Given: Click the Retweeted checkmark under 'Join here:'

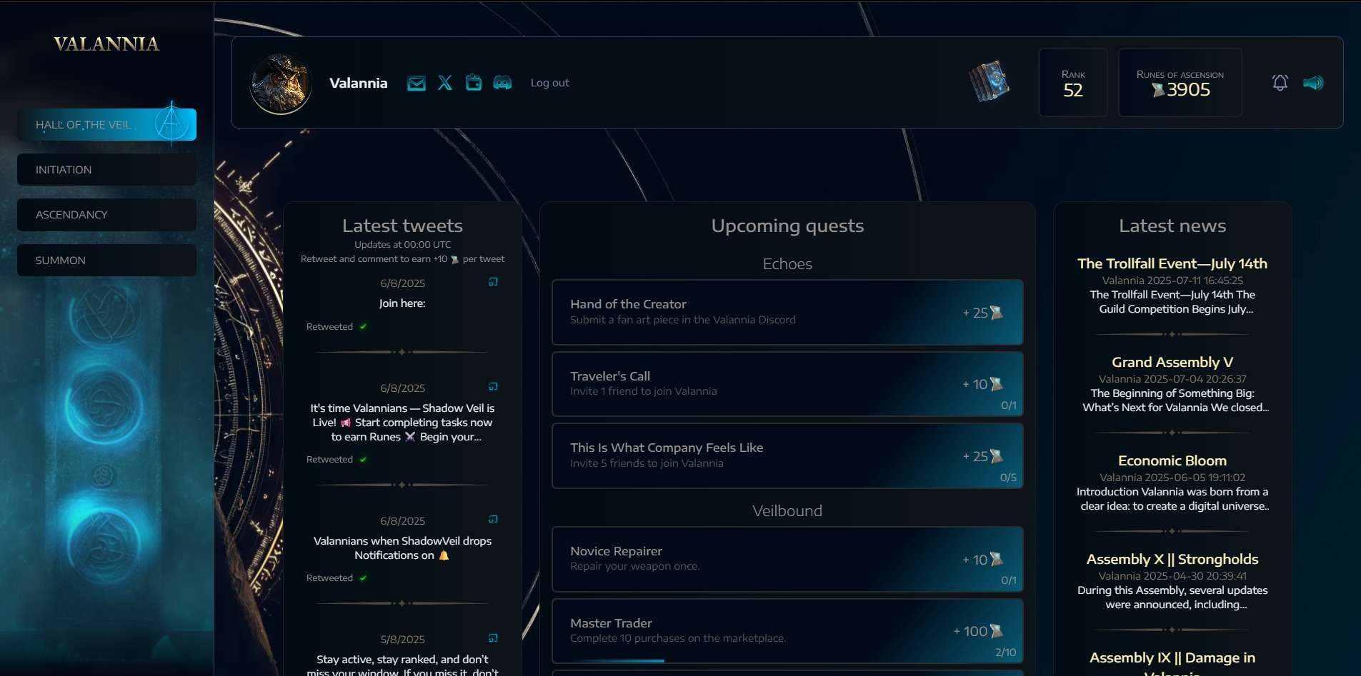Looking at the screenshot, I should pos(363,326).
